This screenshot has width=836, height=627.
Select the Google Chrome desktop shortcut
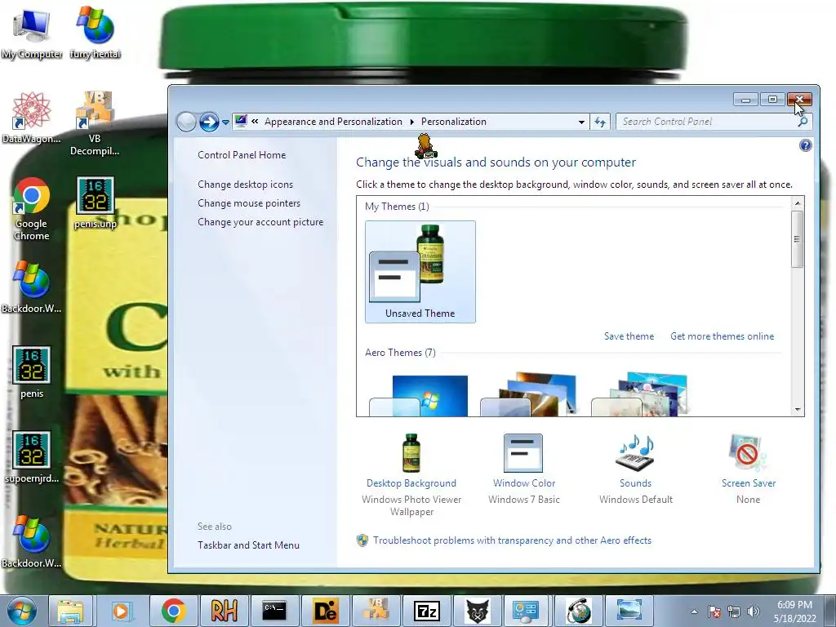32,208
